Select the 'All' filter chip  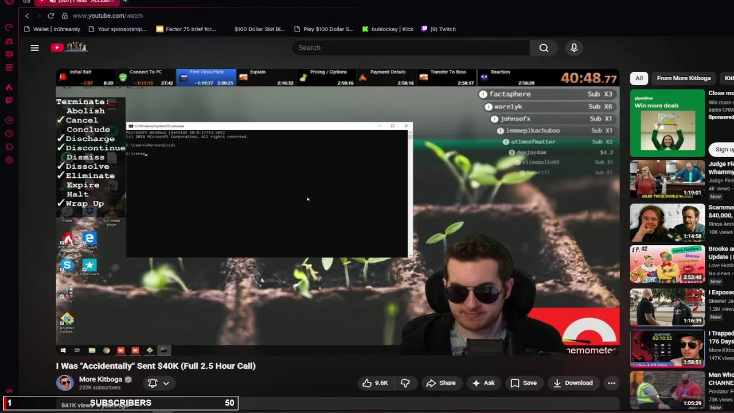point(639,78)
